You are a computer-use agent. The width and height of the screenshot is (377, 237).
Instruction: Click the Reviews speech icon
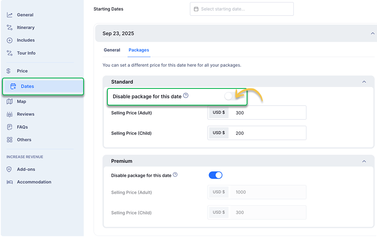point(10,114)
